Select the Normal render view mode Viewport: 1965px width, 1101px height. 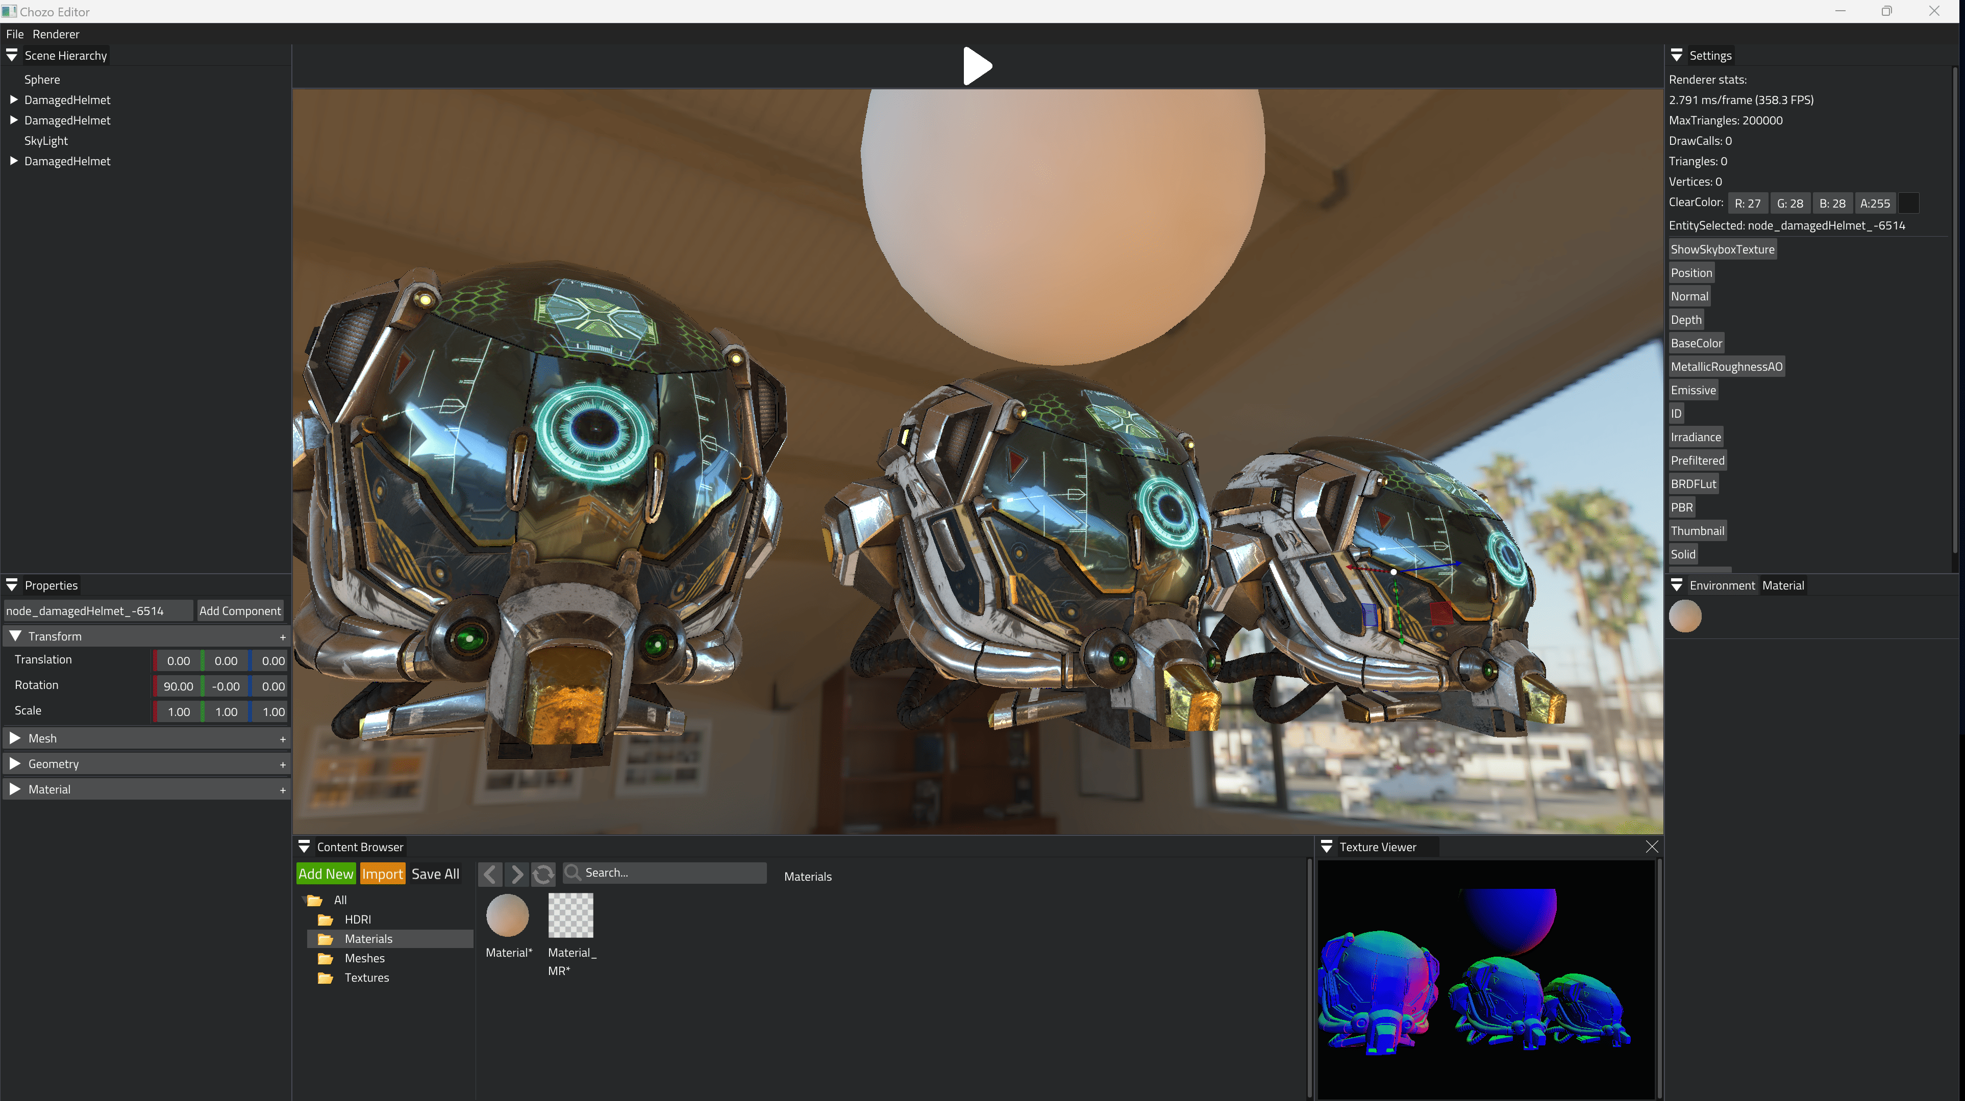(x=1689, y=297)
